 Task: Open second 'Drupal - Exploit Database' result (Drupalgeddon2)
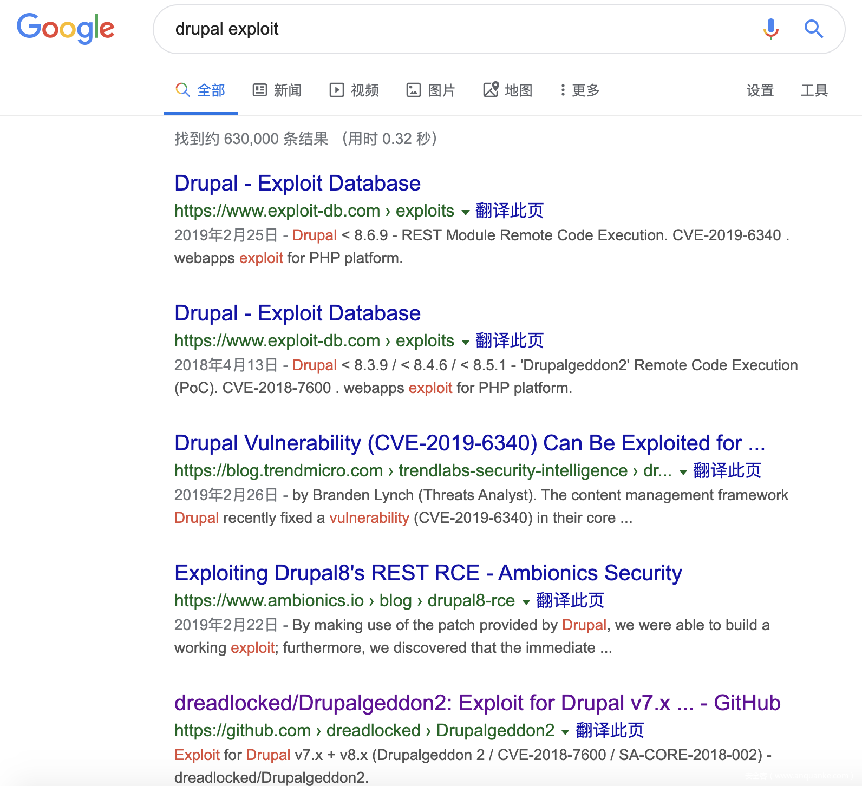coord(297,313)
